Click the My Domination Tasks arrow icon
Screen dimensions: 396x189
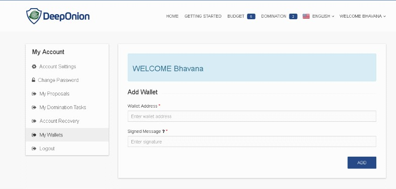tap(34, 107)
